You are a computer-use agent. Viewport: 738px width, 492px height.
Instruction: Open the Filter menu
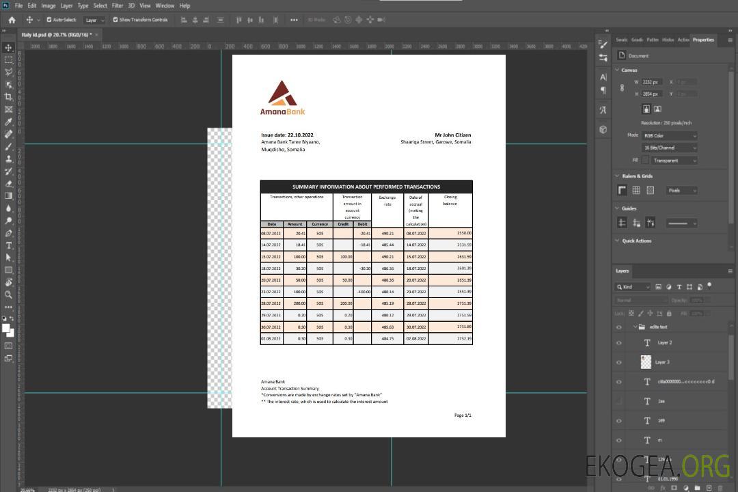[x=118, y=5]
